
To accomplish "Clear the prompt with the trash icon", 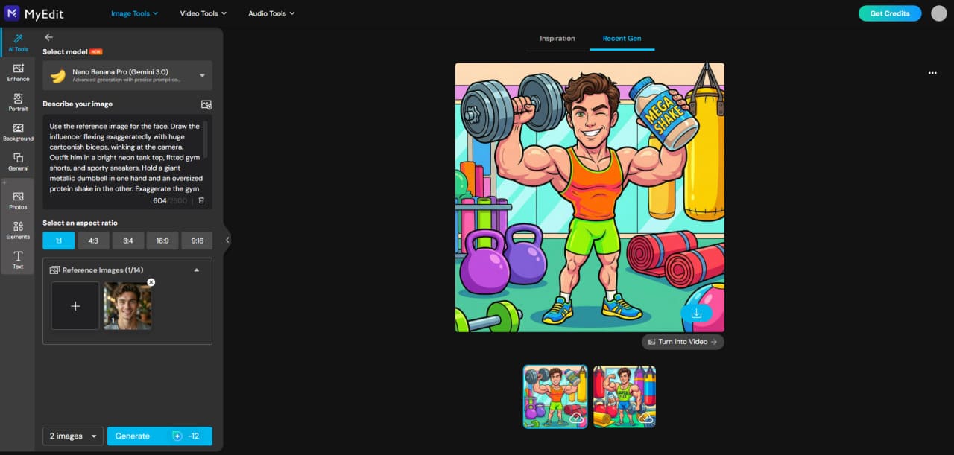I will click(x=201, y=200).
